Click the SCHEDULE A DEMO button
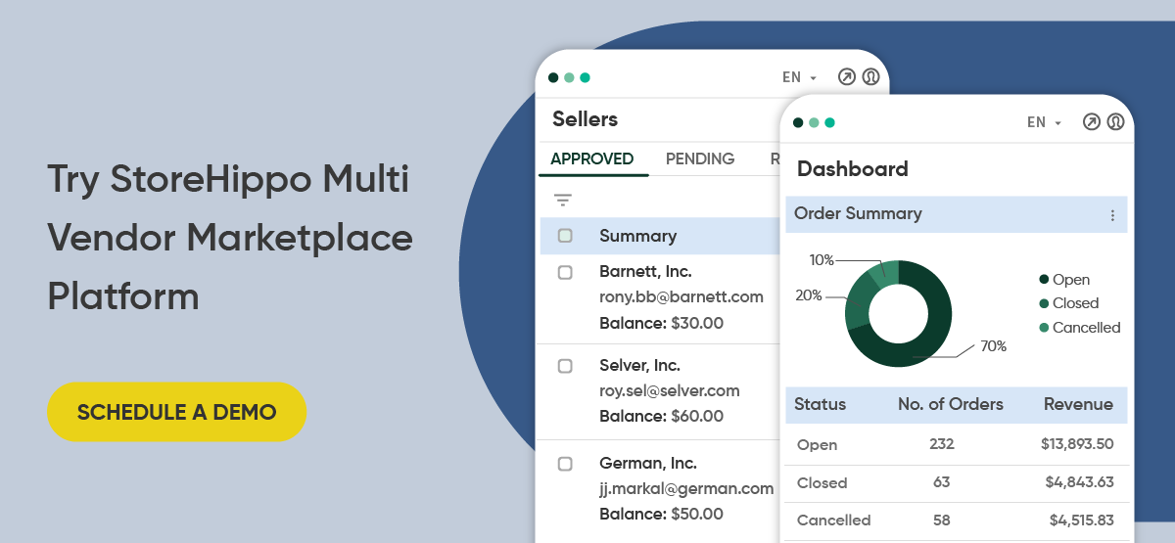Screen dimensions: 1175x543 coord(177,412)
